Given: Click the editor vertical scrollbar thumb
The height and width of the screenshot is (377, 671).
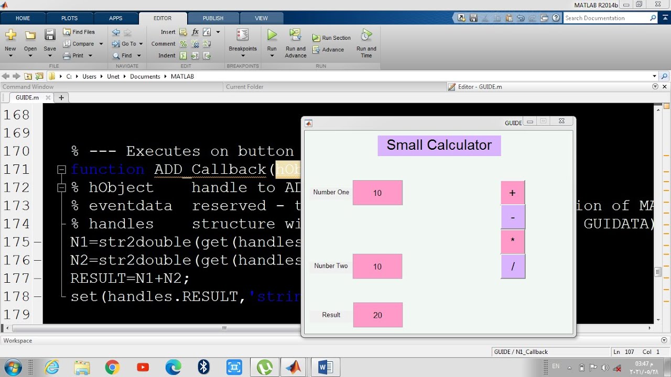Looking at the screenshot, I should tap(658, 272).
